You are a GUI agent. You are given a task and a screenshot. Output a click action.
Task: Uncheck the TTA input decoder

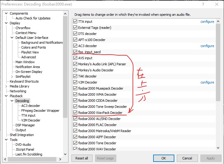pos(75,22)
